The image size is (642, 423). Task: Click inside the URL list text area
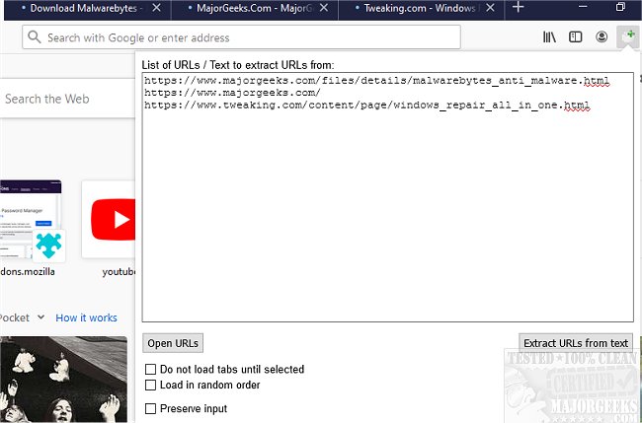[388, 197]
